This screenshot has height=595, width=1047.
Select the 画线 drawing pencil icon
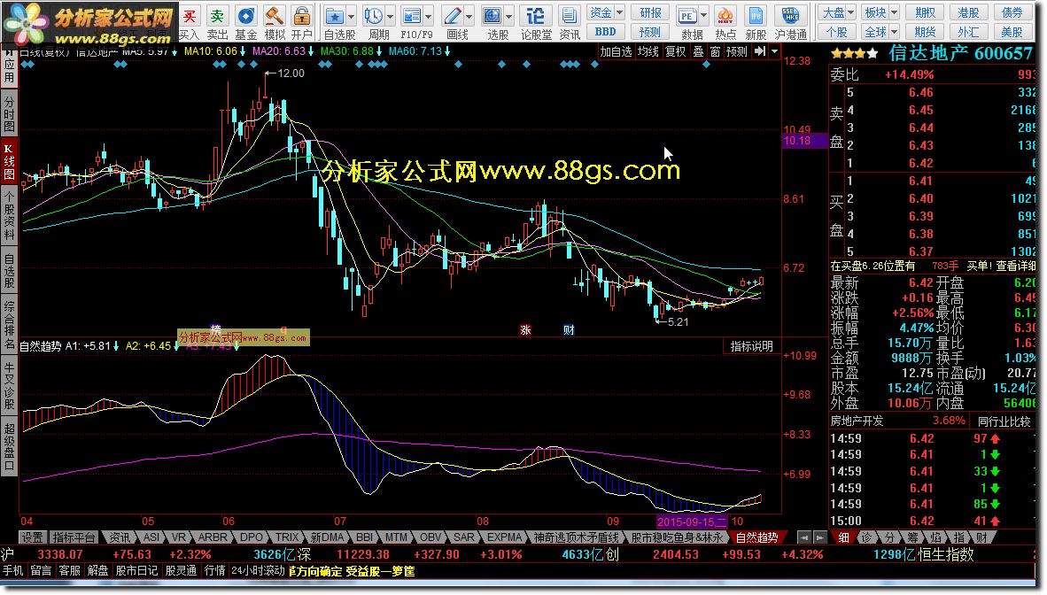pos(453,16)
